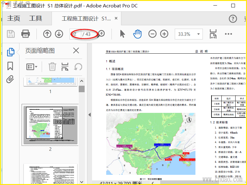Print the document with printer icon
This screenshot has height=185, width=247.
click(x=26, y=34)
